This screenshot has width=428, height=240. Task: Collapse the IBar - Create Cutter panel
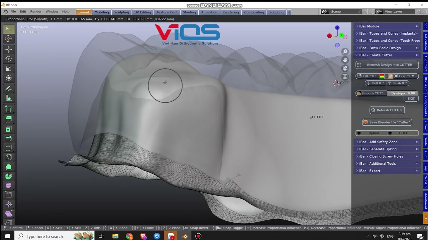pos(387,55)
